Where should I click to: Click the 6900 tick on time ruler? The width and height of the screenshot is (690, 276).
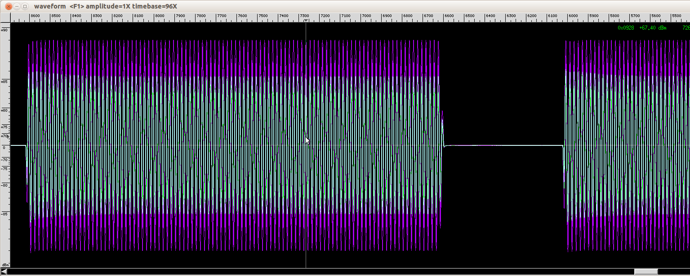tap(387, 16)
